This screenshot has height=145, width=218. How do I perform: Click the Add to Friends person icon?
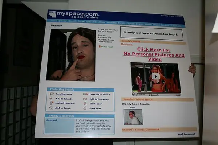click(51, 99)
